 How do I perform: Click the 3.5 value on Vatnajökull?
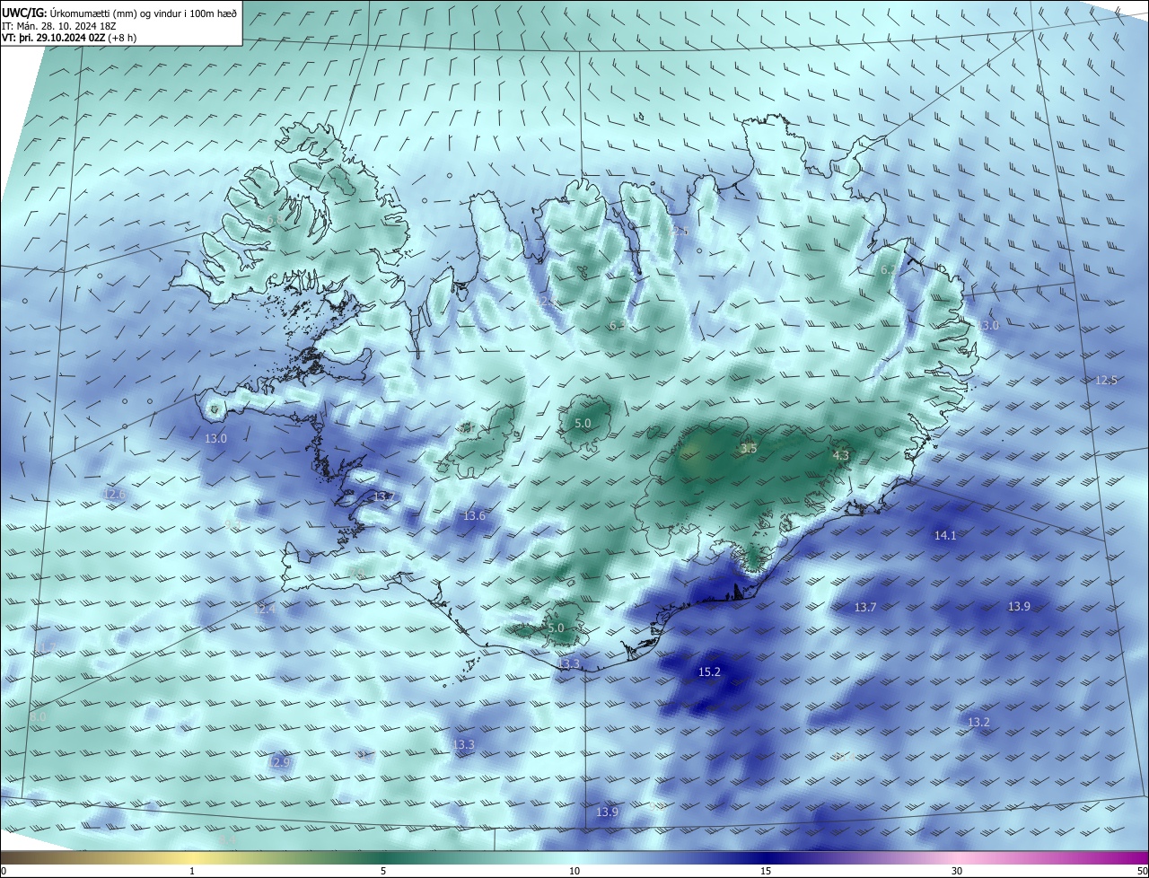coord(749,448)
